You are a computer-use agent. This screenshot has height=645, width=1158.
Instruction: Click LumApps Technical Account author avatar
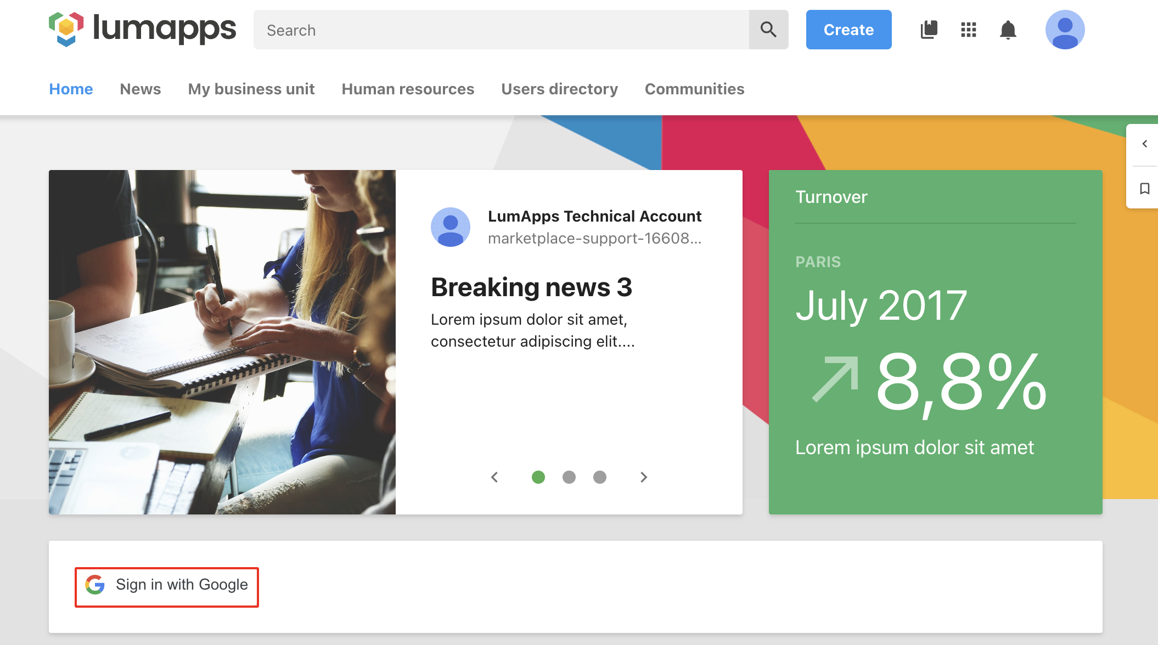coord(451,227)
